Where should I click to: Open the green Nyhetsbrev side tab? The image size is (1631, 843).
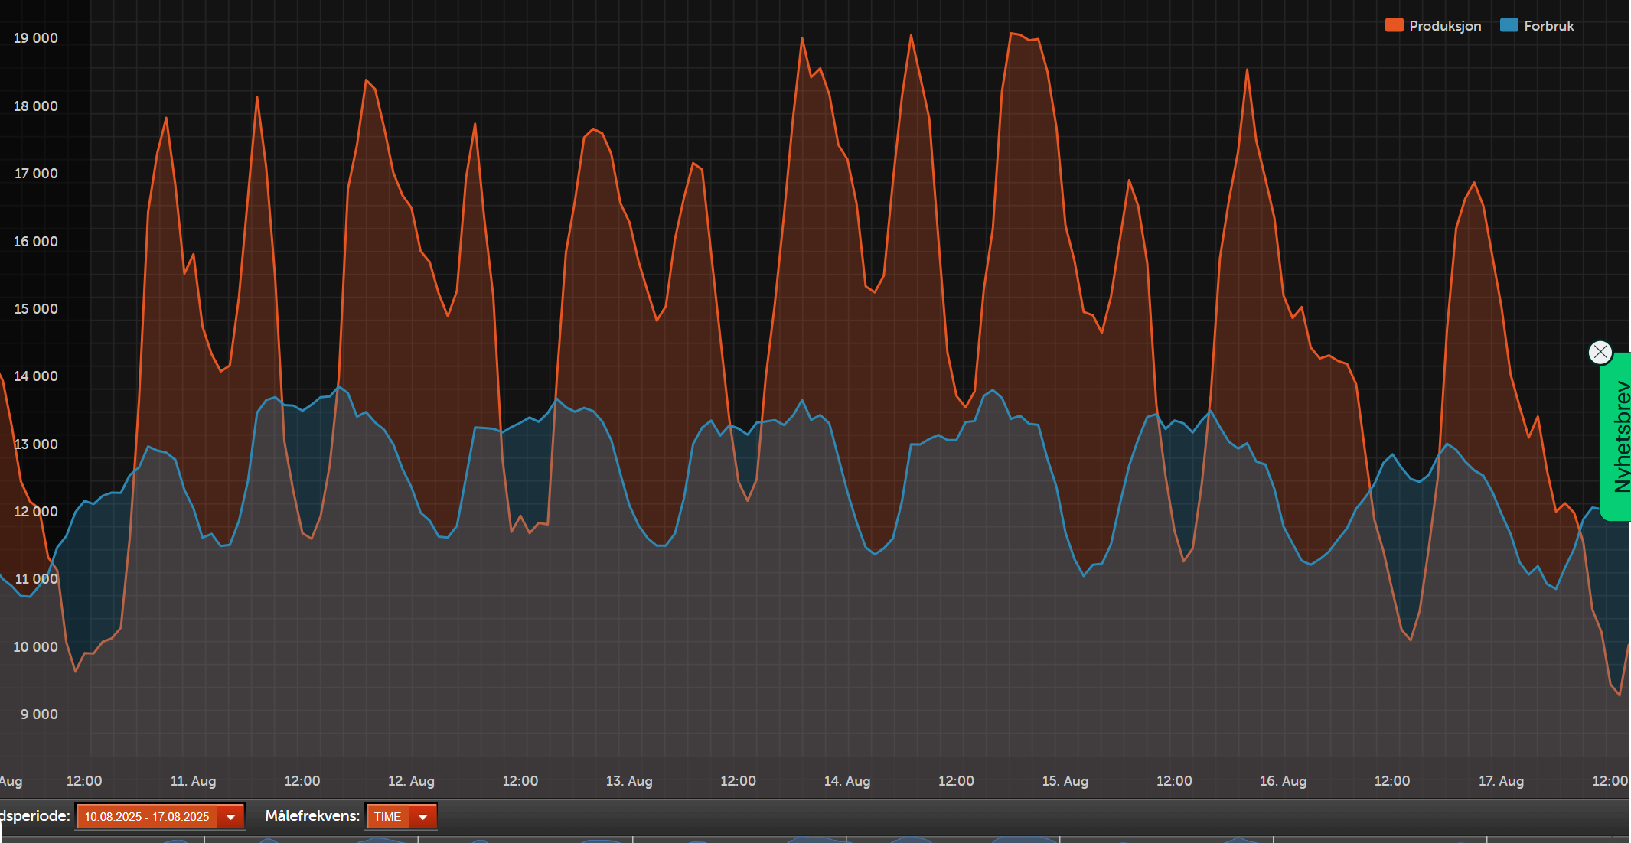1617,437
